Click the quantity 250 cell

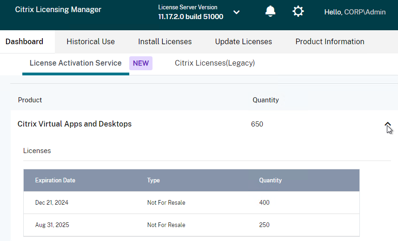click(264, 225)
